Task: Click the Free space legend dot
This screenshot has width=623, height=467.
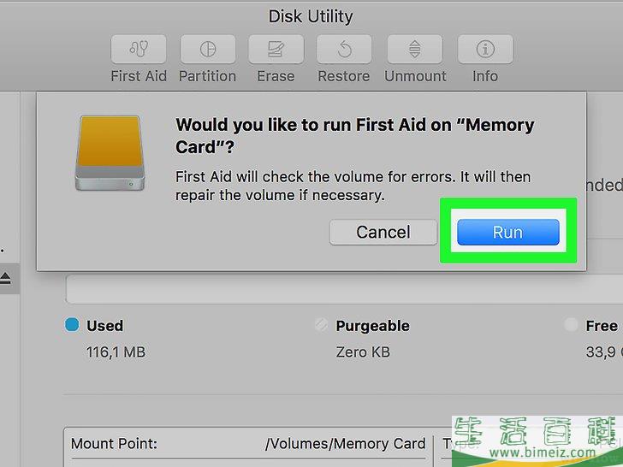Action: coord(571,324)
